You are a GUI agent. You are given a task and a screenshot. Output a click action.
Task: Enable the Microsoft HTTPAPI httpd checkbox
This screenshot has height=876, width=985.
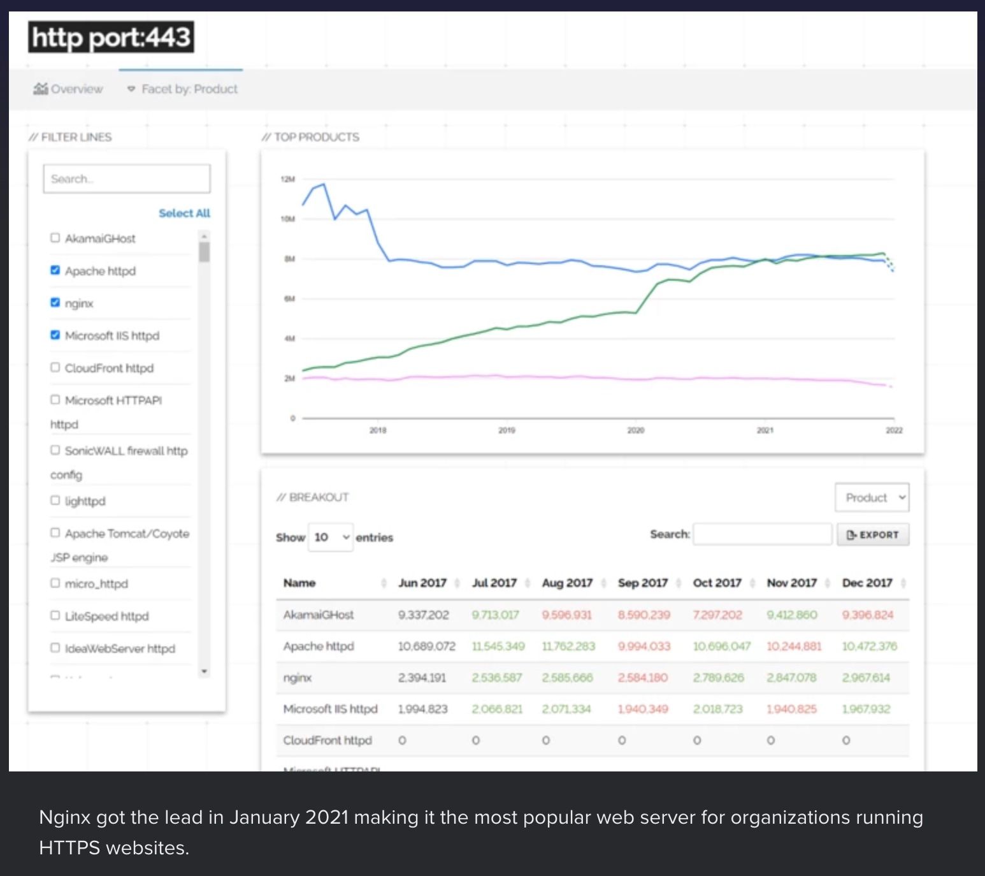pyautogui.click(x=55, y=400)
